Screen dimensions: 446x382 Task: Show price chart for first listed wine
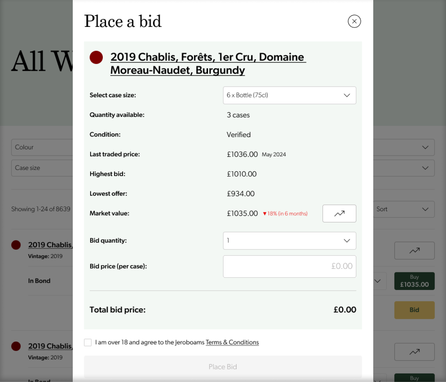pos(414,251)
